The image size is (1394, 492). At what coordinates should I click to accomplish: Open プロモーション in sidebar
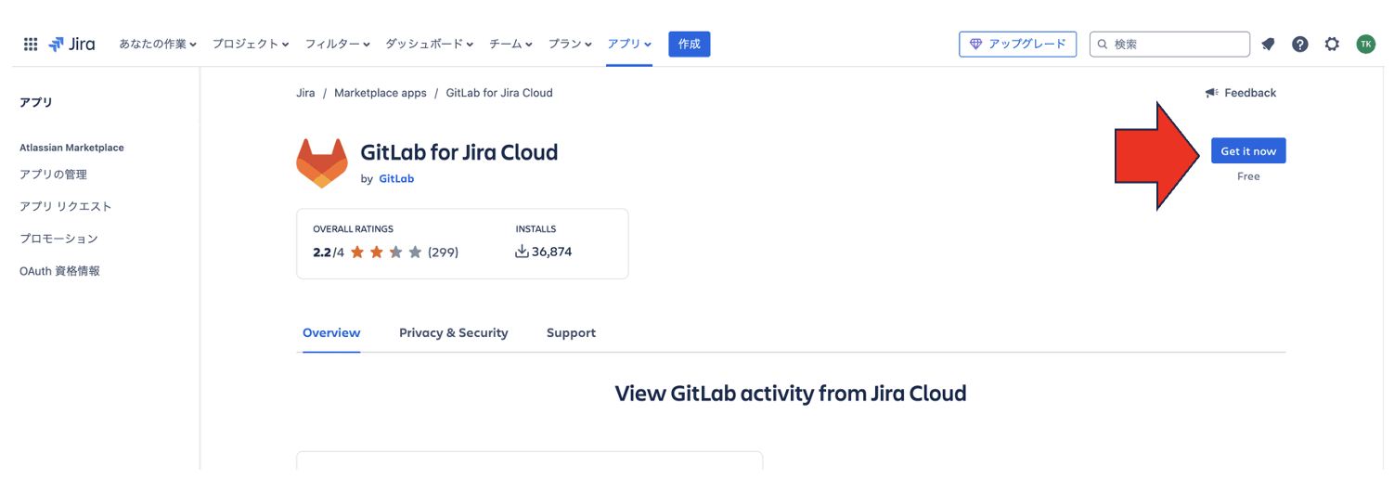point(58,239)
